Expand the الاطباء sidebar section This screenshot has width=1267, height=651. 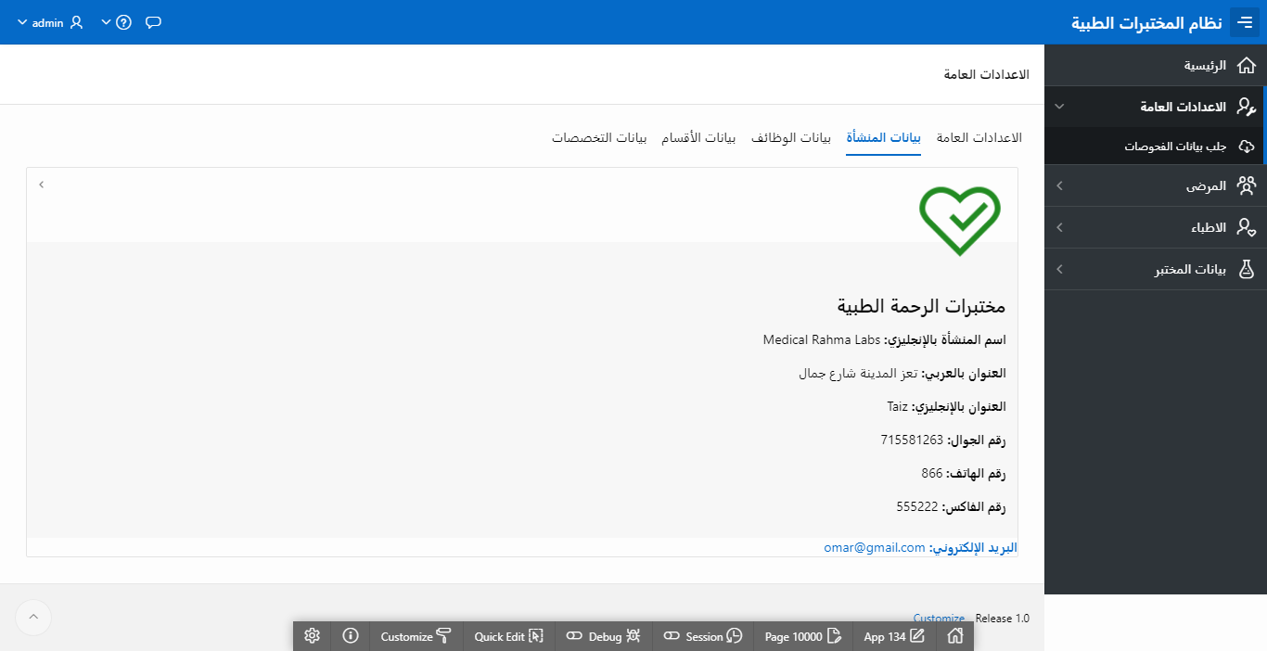point(1060,227)
